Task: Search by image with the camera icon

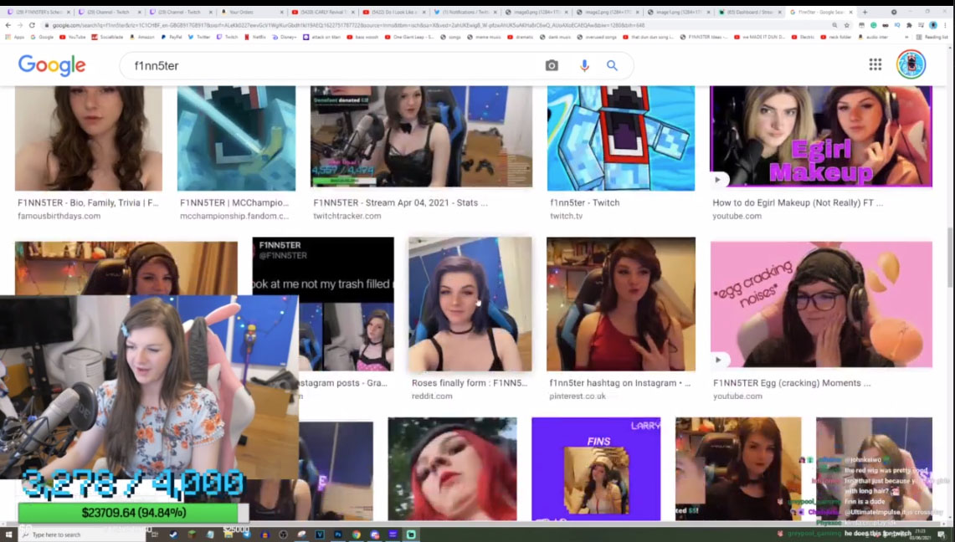Action: pyautogui.click(x=552, y=66)
